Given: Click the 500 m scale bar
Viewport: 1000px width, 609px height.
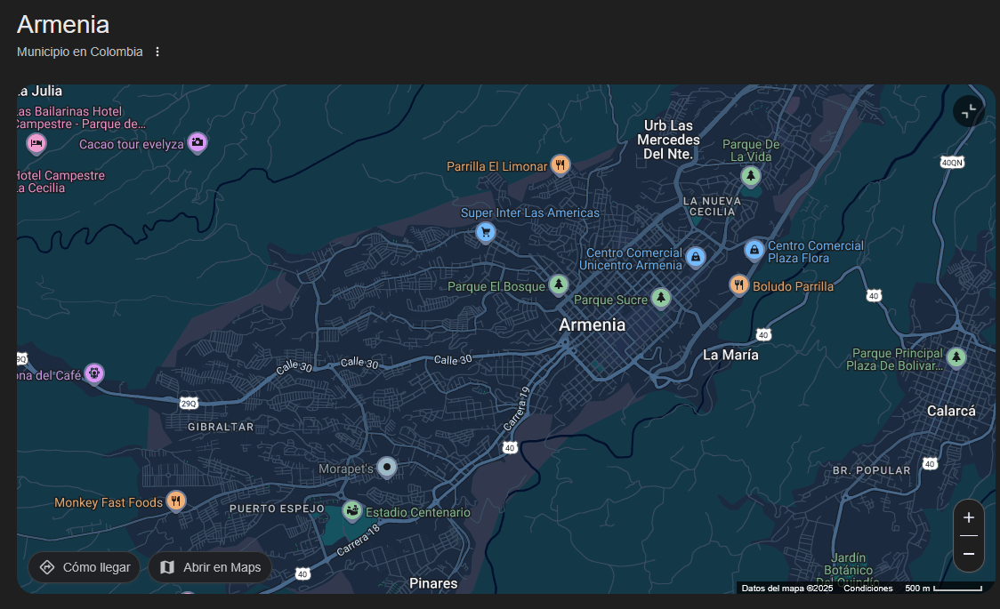Looking at the screenshot, I should 944,588.
